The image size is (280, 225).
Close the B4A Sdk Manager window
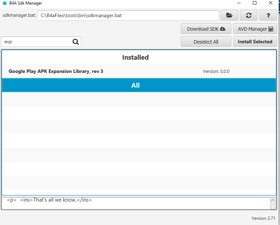point(271,3)
